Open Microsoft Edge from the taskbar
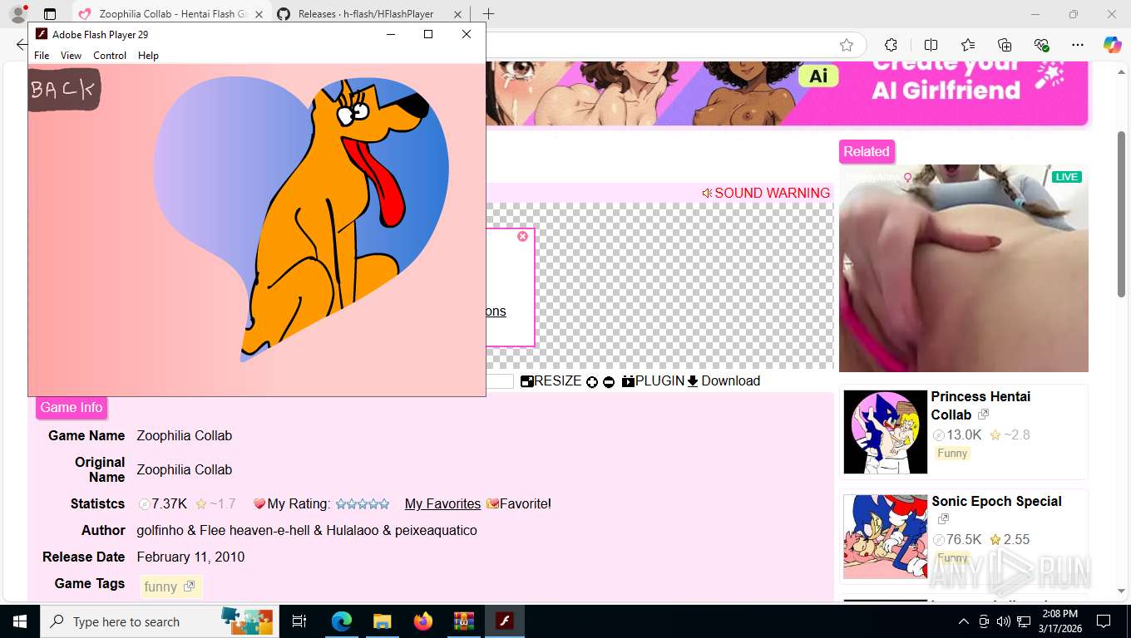 (341, 621)
